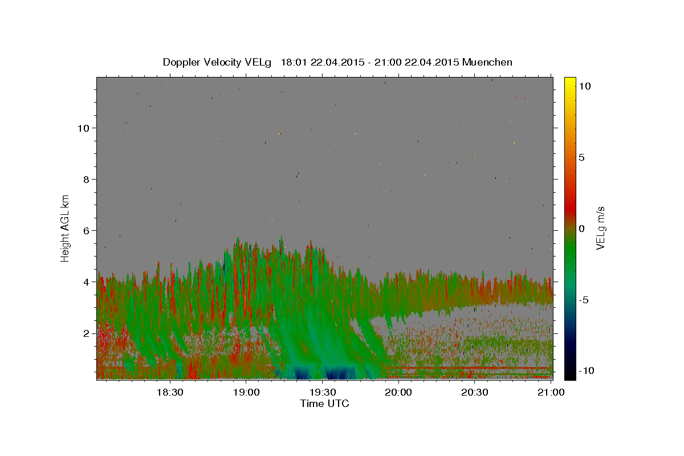Click the 20:30 time tick label
684x456 pixels.
click(x=474, y=392)
